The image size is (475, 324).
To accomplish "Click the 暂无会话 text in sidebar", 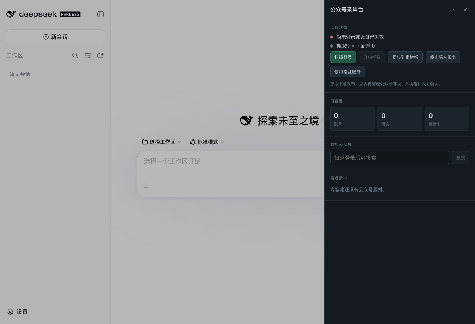I will [20, 74].
